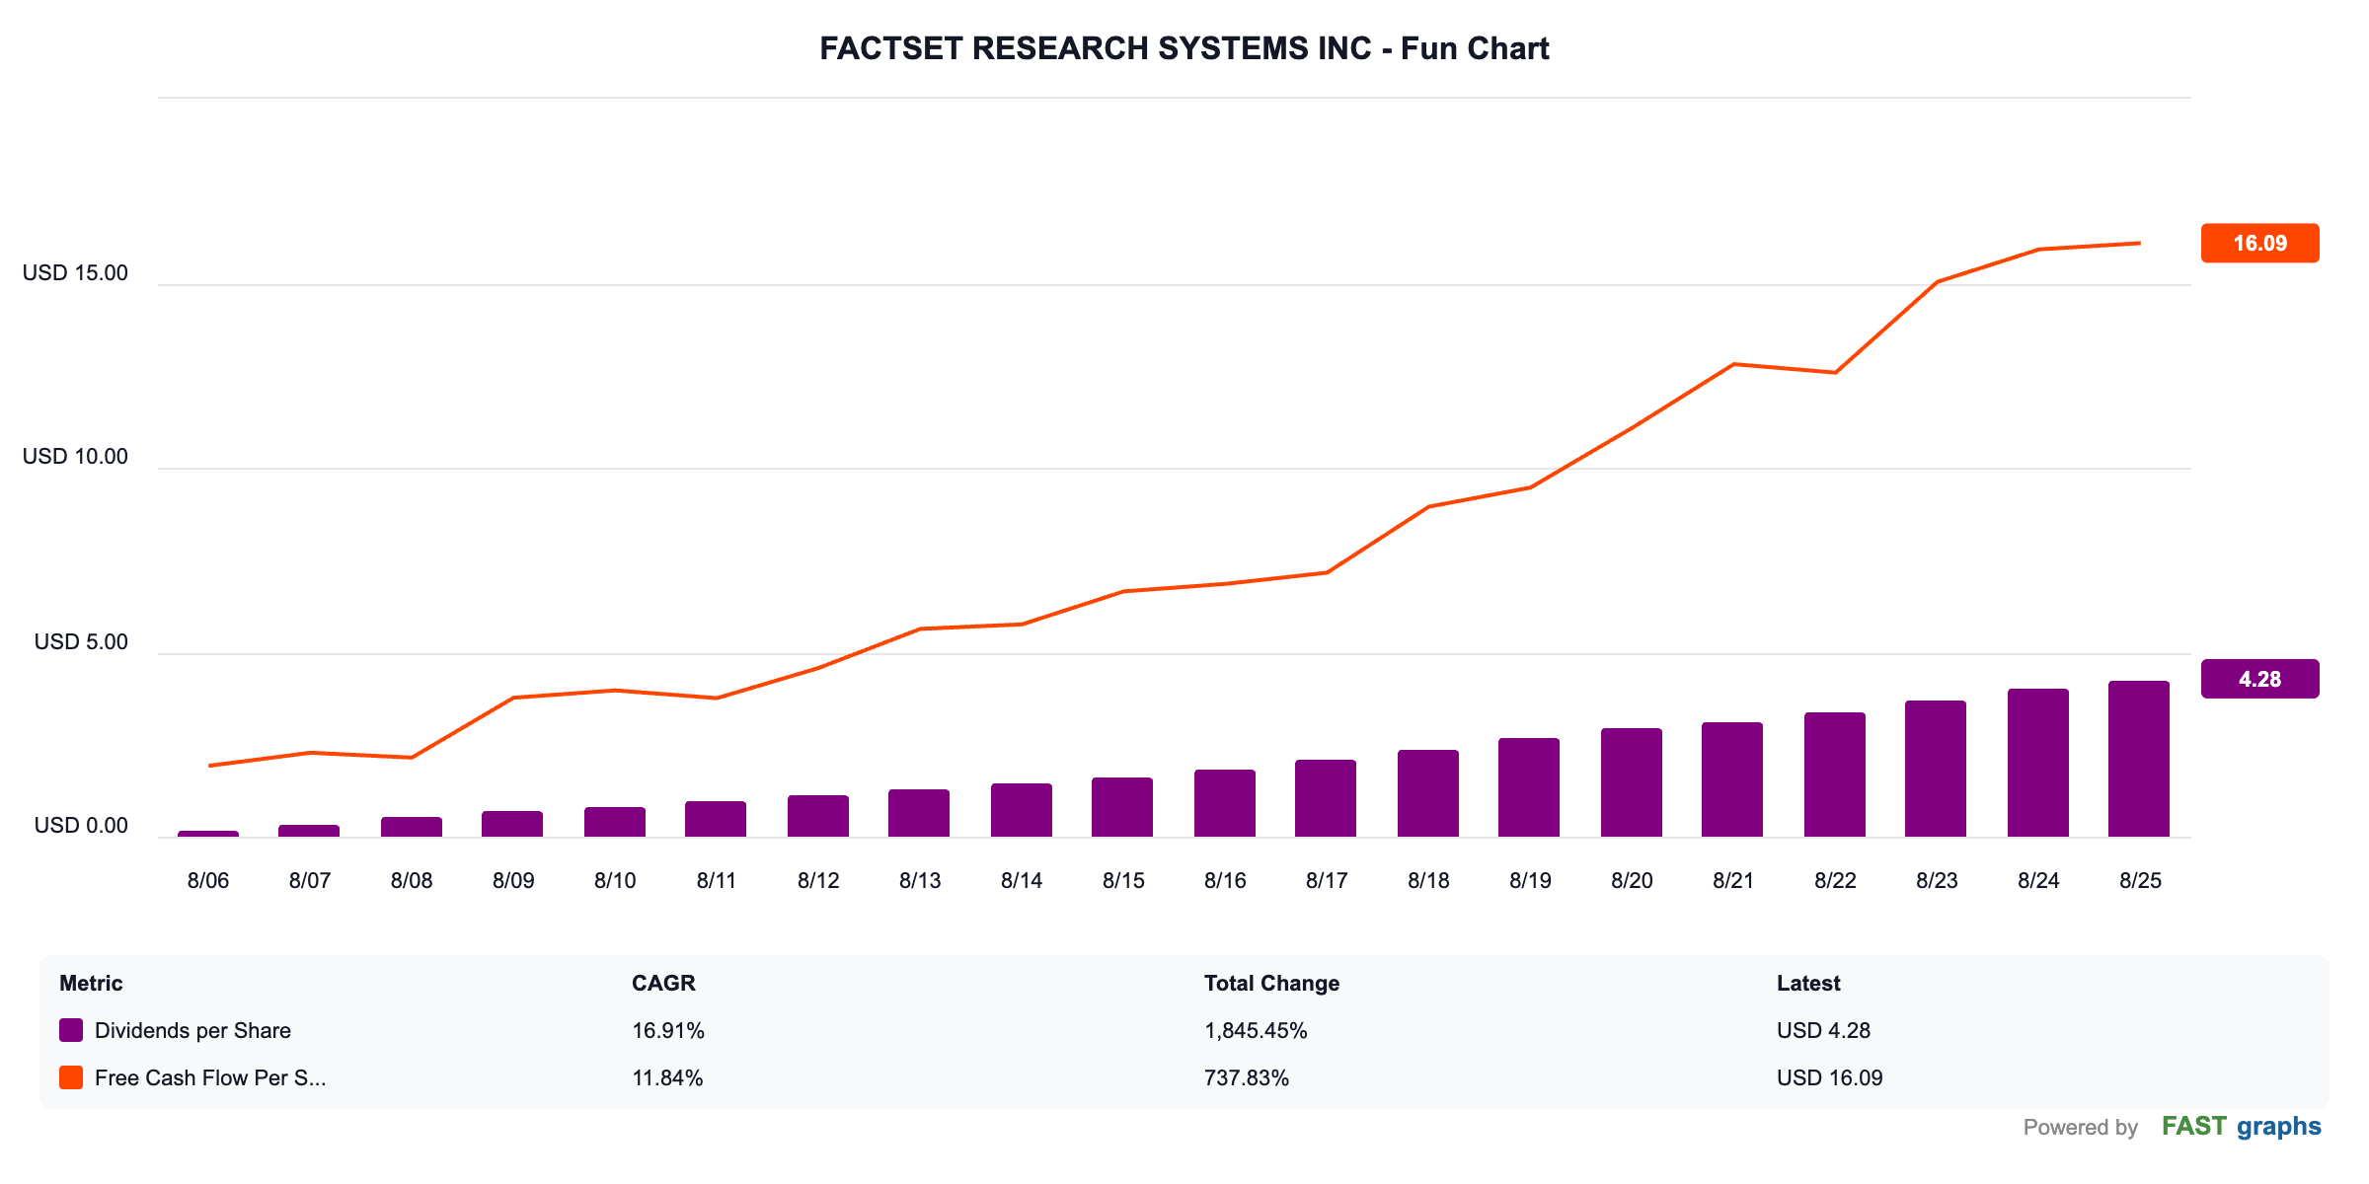Click the USD 0.00 y-axis label
This screenshot has height=1184, width=2369.
click(81, 825)
